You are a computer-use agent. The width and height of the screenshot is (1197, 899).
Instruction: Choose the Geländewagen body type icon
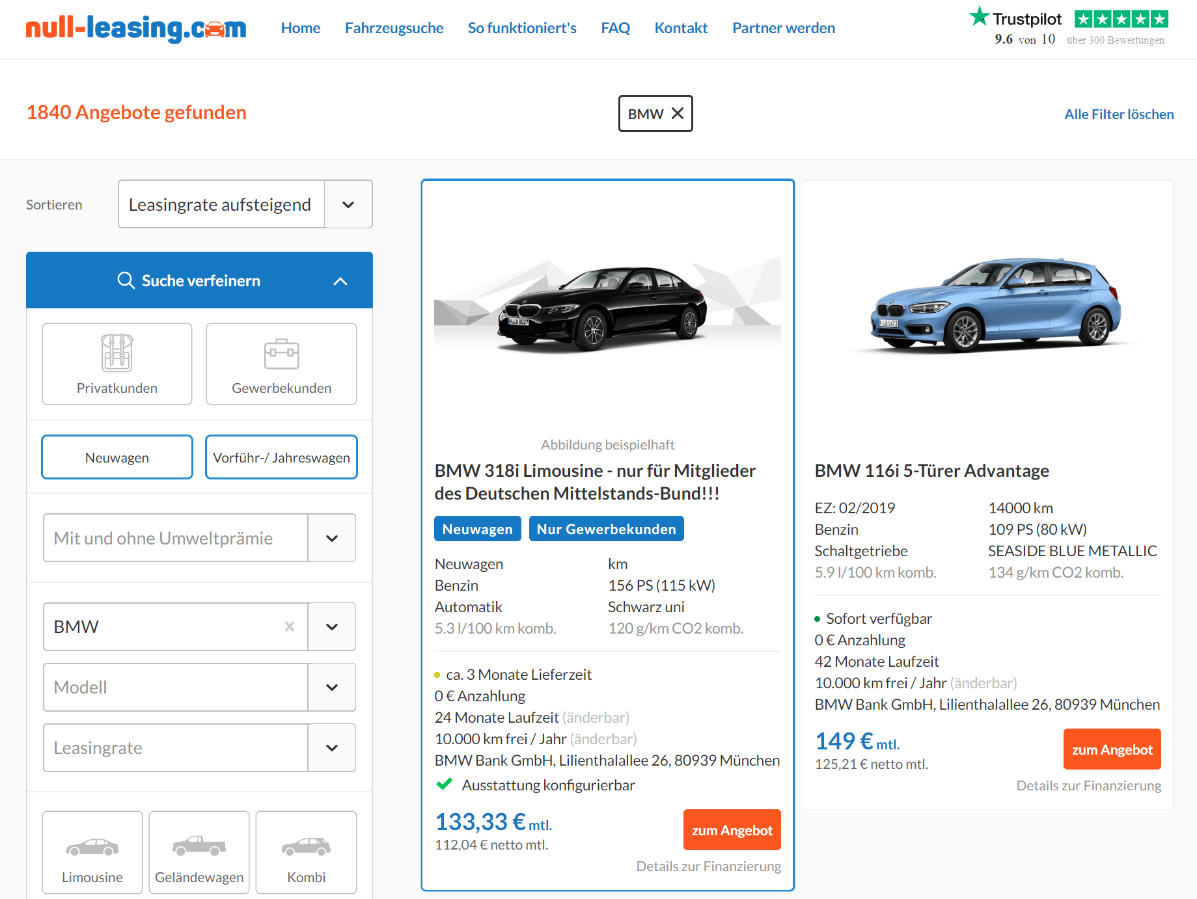(x=199, y=846)
